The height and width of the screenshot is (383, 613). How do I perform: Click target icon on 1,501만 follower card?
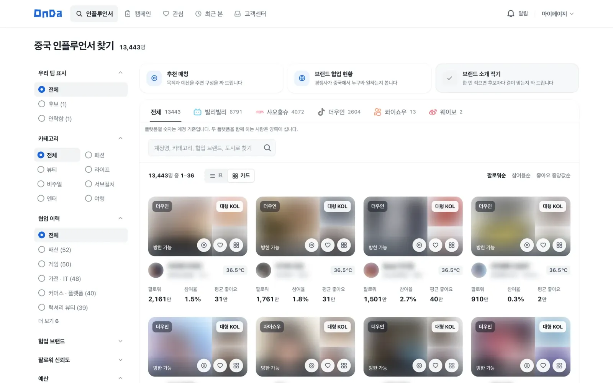tap(419, 245)
